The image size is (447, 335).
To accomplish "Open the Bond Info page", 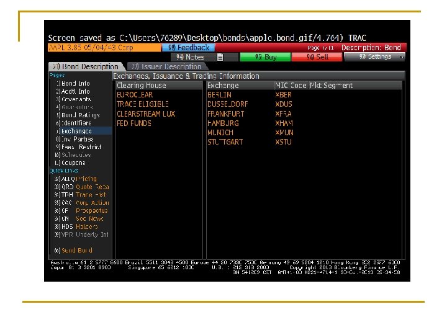I will click(x=73, y=84).
